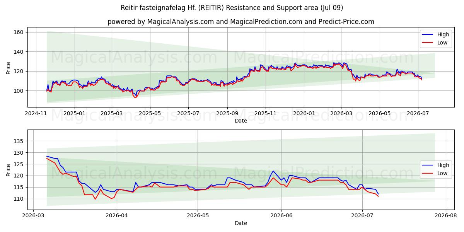Viewport: 464px width, 232px height.
Task: Click the '125' price tick label
Action: [19, 164]
